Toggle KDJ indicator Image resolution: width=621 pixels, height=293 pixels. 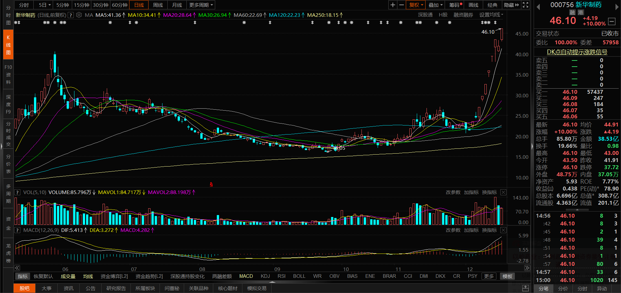pyautogui.click(x=265, y=276)
